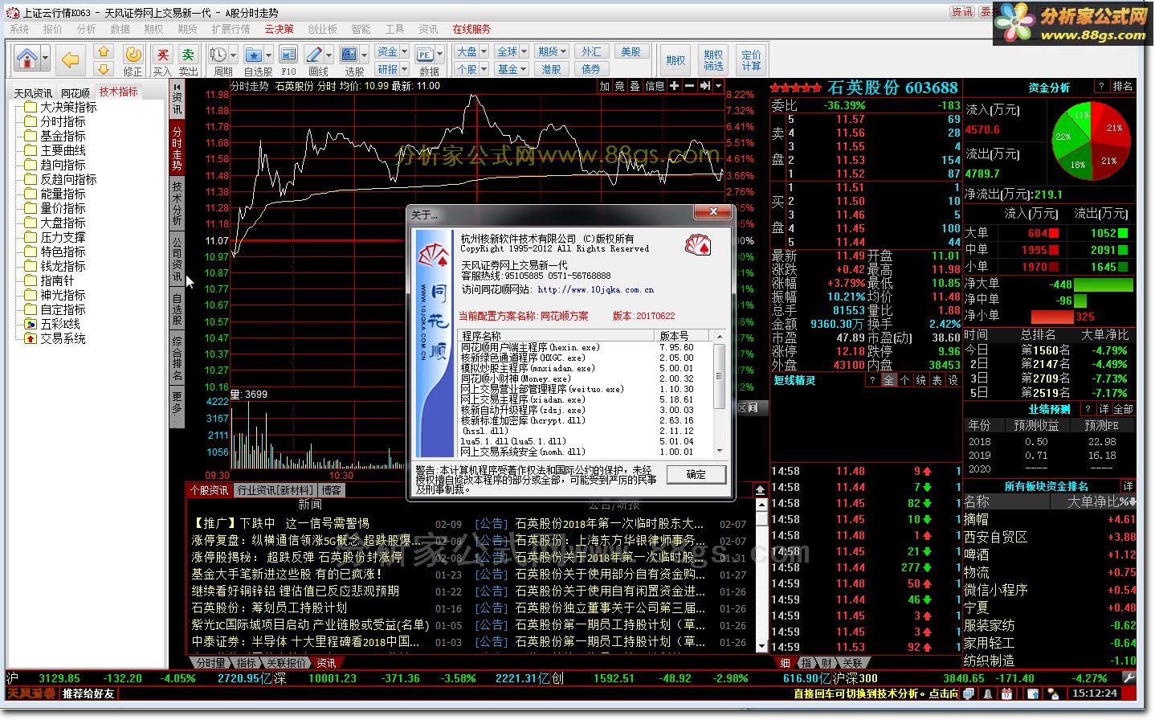Click the 周期 period clock icon
The image size is (1155, 720).
(218, 55)
